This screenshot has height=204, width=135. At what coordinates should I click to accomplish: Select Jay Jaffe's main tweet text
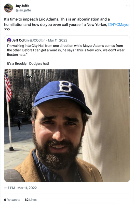[67, 24]
